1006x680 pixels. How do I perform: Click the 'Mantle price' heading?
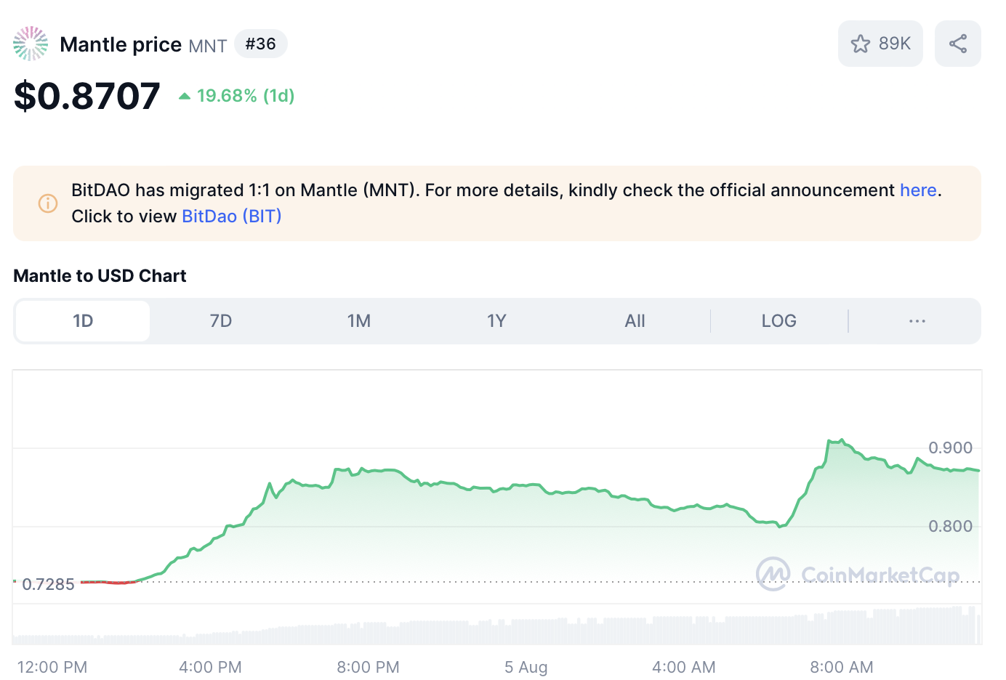pos(121,44)
